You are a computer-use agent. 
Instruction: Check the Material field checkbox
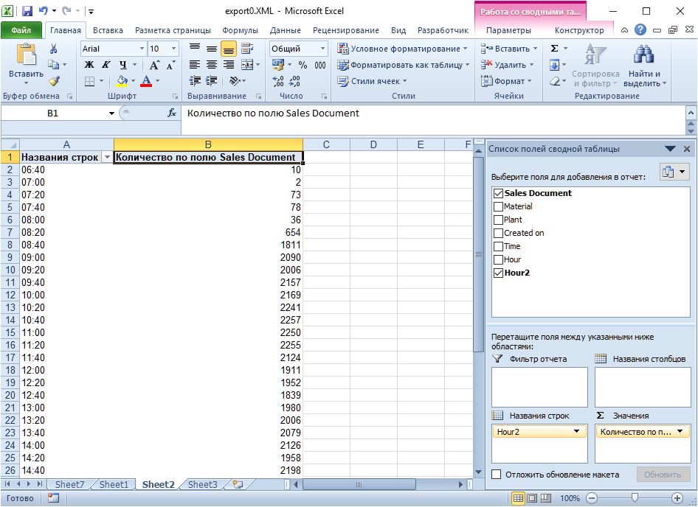pyautogui.click(x=499, y=207)
